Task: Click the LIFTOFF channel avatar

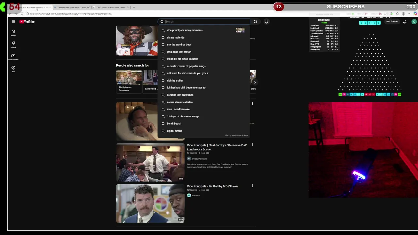Action: pyautogui.click(x=189, y=195)
